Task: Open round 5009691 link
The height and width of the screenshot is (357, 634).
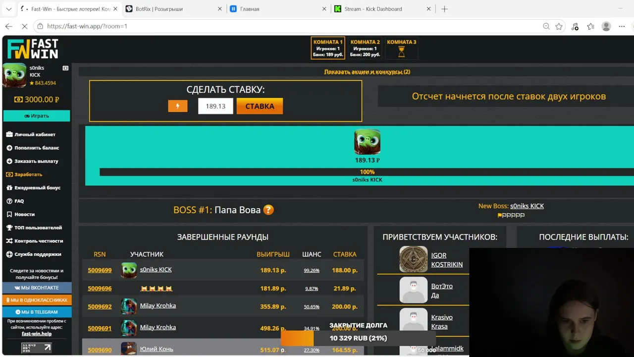Action: click(100, 328)
